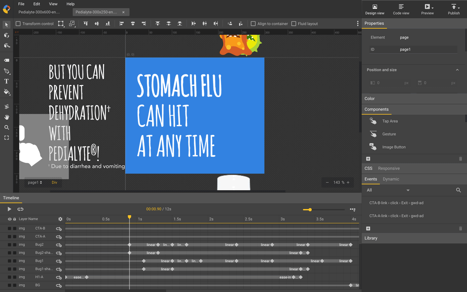Image resolution: width=467 pixels, height=292 pixels.
Task: Toggle lock of the CTA-A layer
Action: pos(15,237)
